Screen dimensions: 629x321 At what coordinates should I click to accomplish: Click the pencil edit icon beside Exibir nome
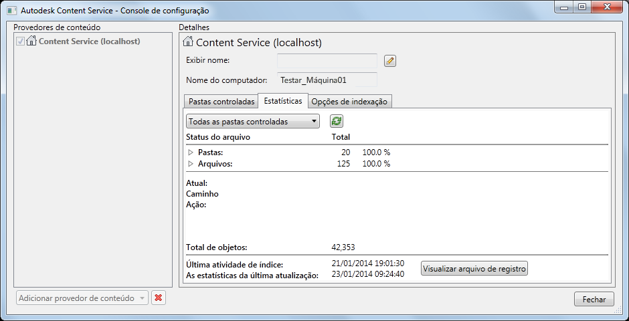click(390, 61)
